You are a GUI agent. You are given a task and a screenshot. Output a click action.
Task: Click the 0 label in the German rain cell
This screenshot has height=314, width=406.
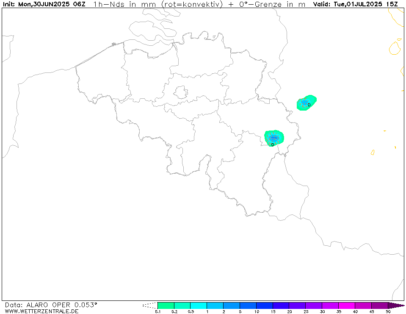coord(309,105)
